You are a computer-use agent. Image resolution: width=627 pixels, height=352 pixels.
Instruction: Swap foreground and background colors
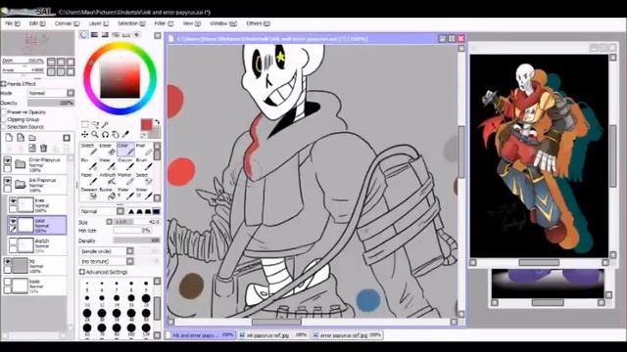[157, 122]
